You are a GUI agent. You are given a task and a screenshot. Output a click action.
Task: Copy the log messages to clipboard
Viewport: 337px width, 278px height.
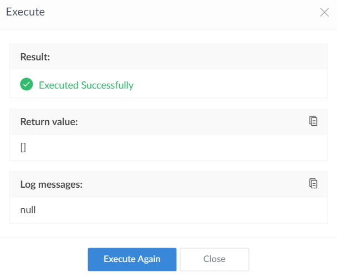pos(313,183)
